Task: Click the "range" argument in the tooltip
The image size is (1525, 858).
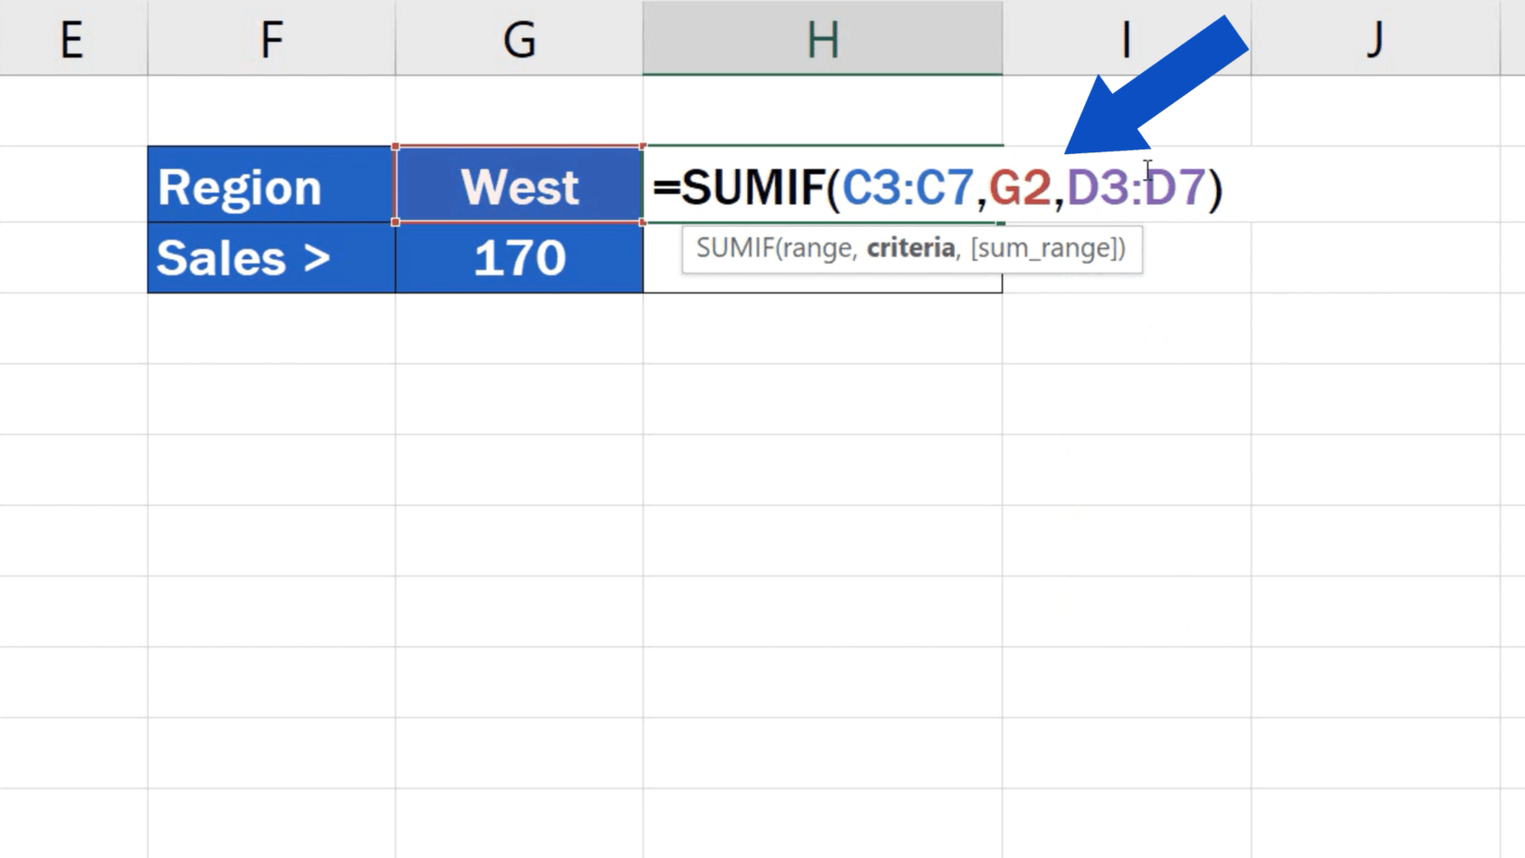Action: coord(822,249)
